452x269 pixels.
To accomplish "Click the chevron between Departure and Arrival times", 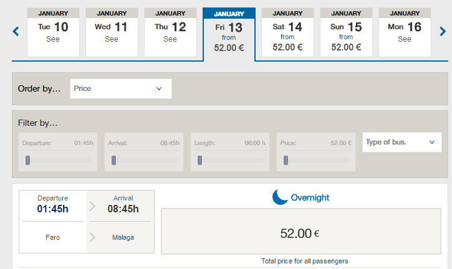I will (x=92, y=206).
